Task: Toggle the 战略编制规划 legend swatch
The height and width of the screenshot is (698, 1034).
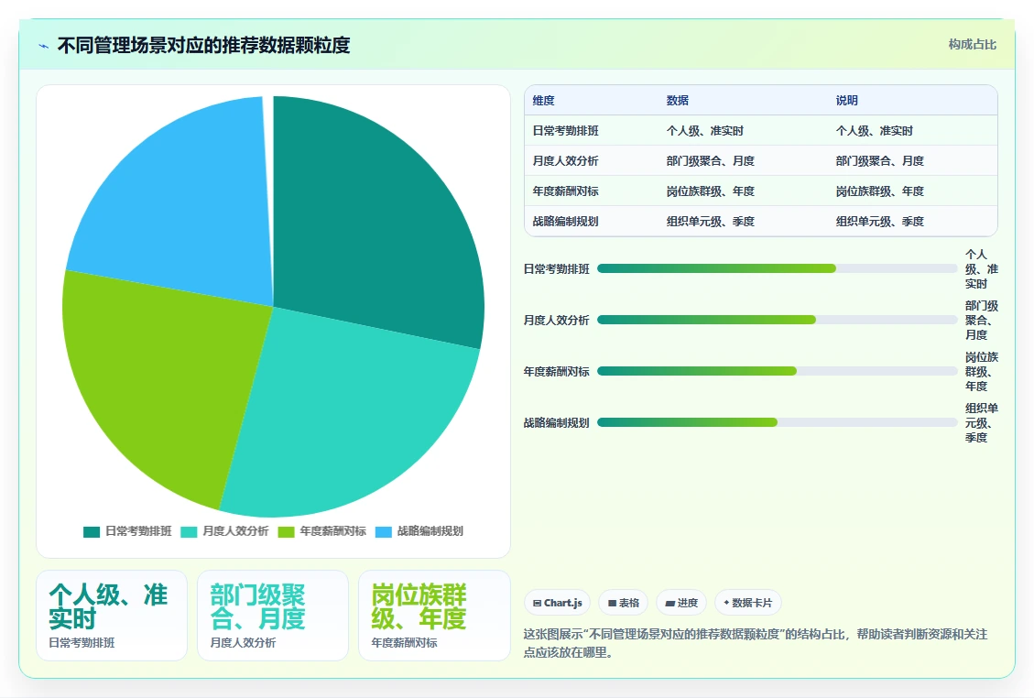Action: (383, 532)
